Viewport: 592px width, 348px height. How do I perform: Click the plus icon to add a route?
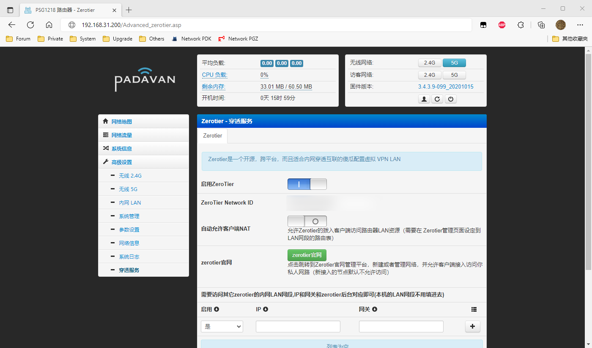472,326
